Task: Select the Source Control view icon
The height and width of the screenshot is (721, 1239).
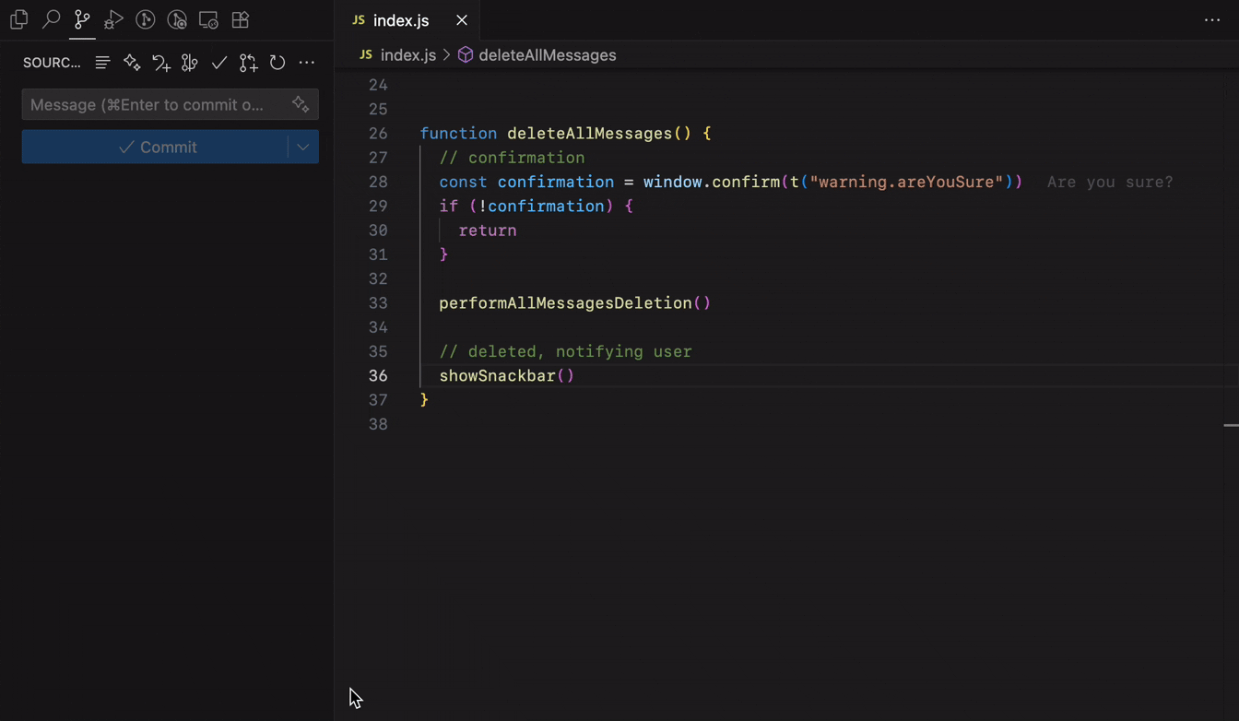Action: click(82, 19)
